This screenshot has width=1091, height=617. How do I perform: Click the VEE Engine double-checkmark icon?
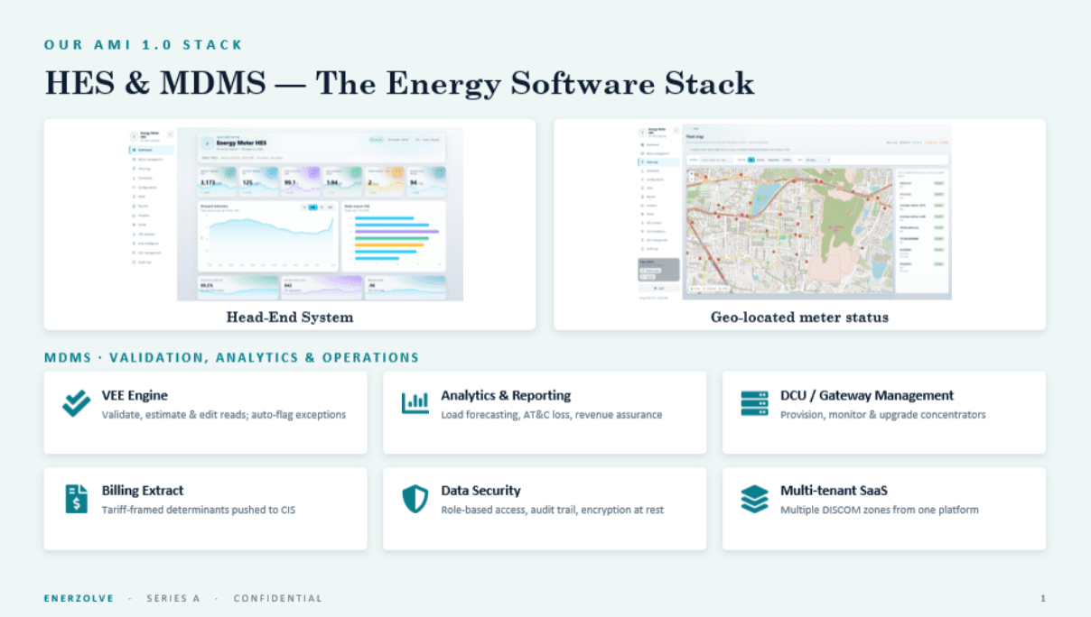click(x=76, y=404)
